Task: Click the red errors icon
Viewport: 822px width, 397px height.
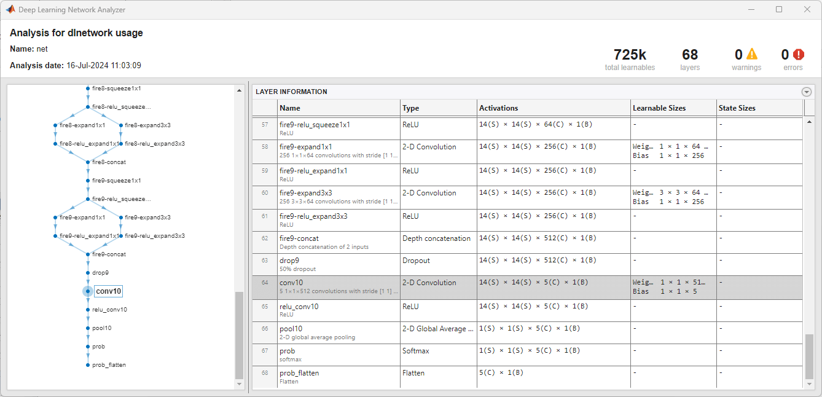Action: [x=799, y=55]
